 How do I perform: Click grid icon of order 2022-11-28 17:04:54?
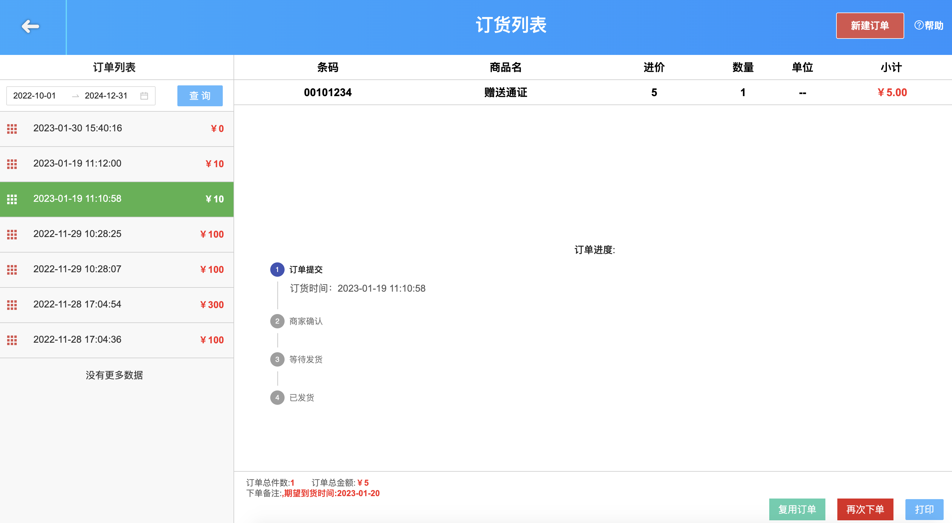pos(12,305)
